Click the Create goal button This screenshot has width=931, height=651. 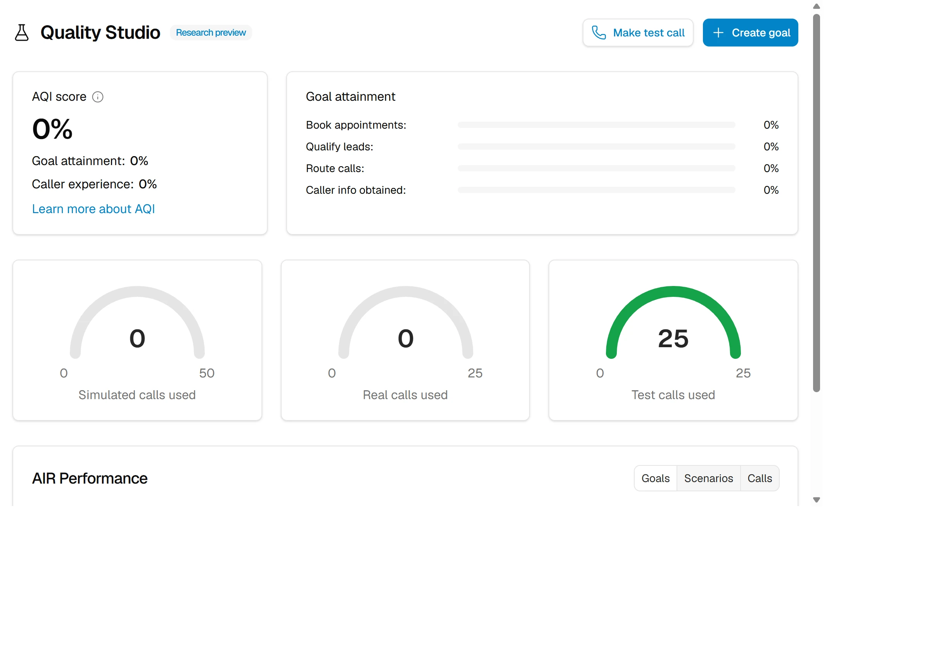(x=750, y=33)
